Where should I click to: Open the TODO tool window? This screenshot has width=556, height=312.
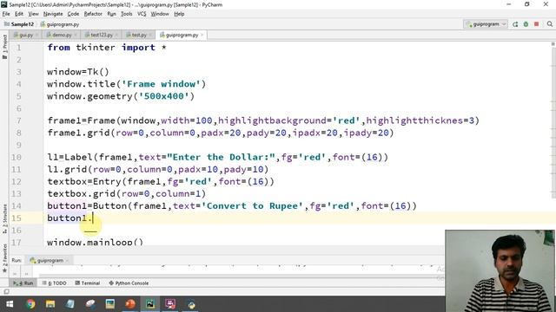(54, 283)
